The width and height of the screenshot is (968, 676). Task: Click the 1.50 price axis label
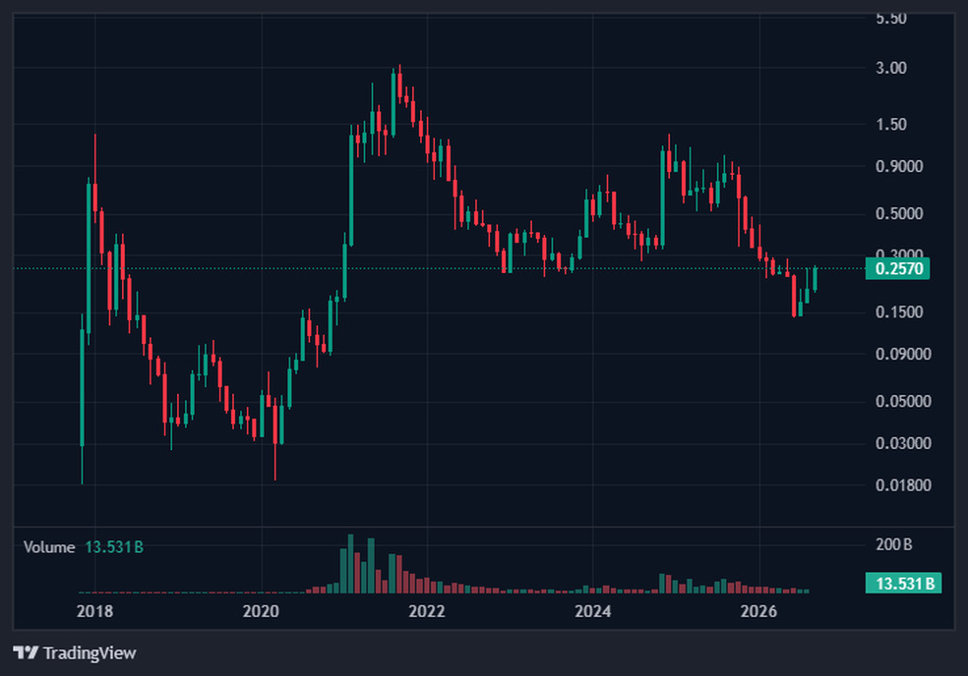point(891,125)
